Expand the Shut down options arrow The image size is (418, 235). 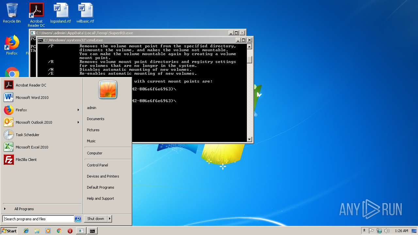tap(109, 219)
